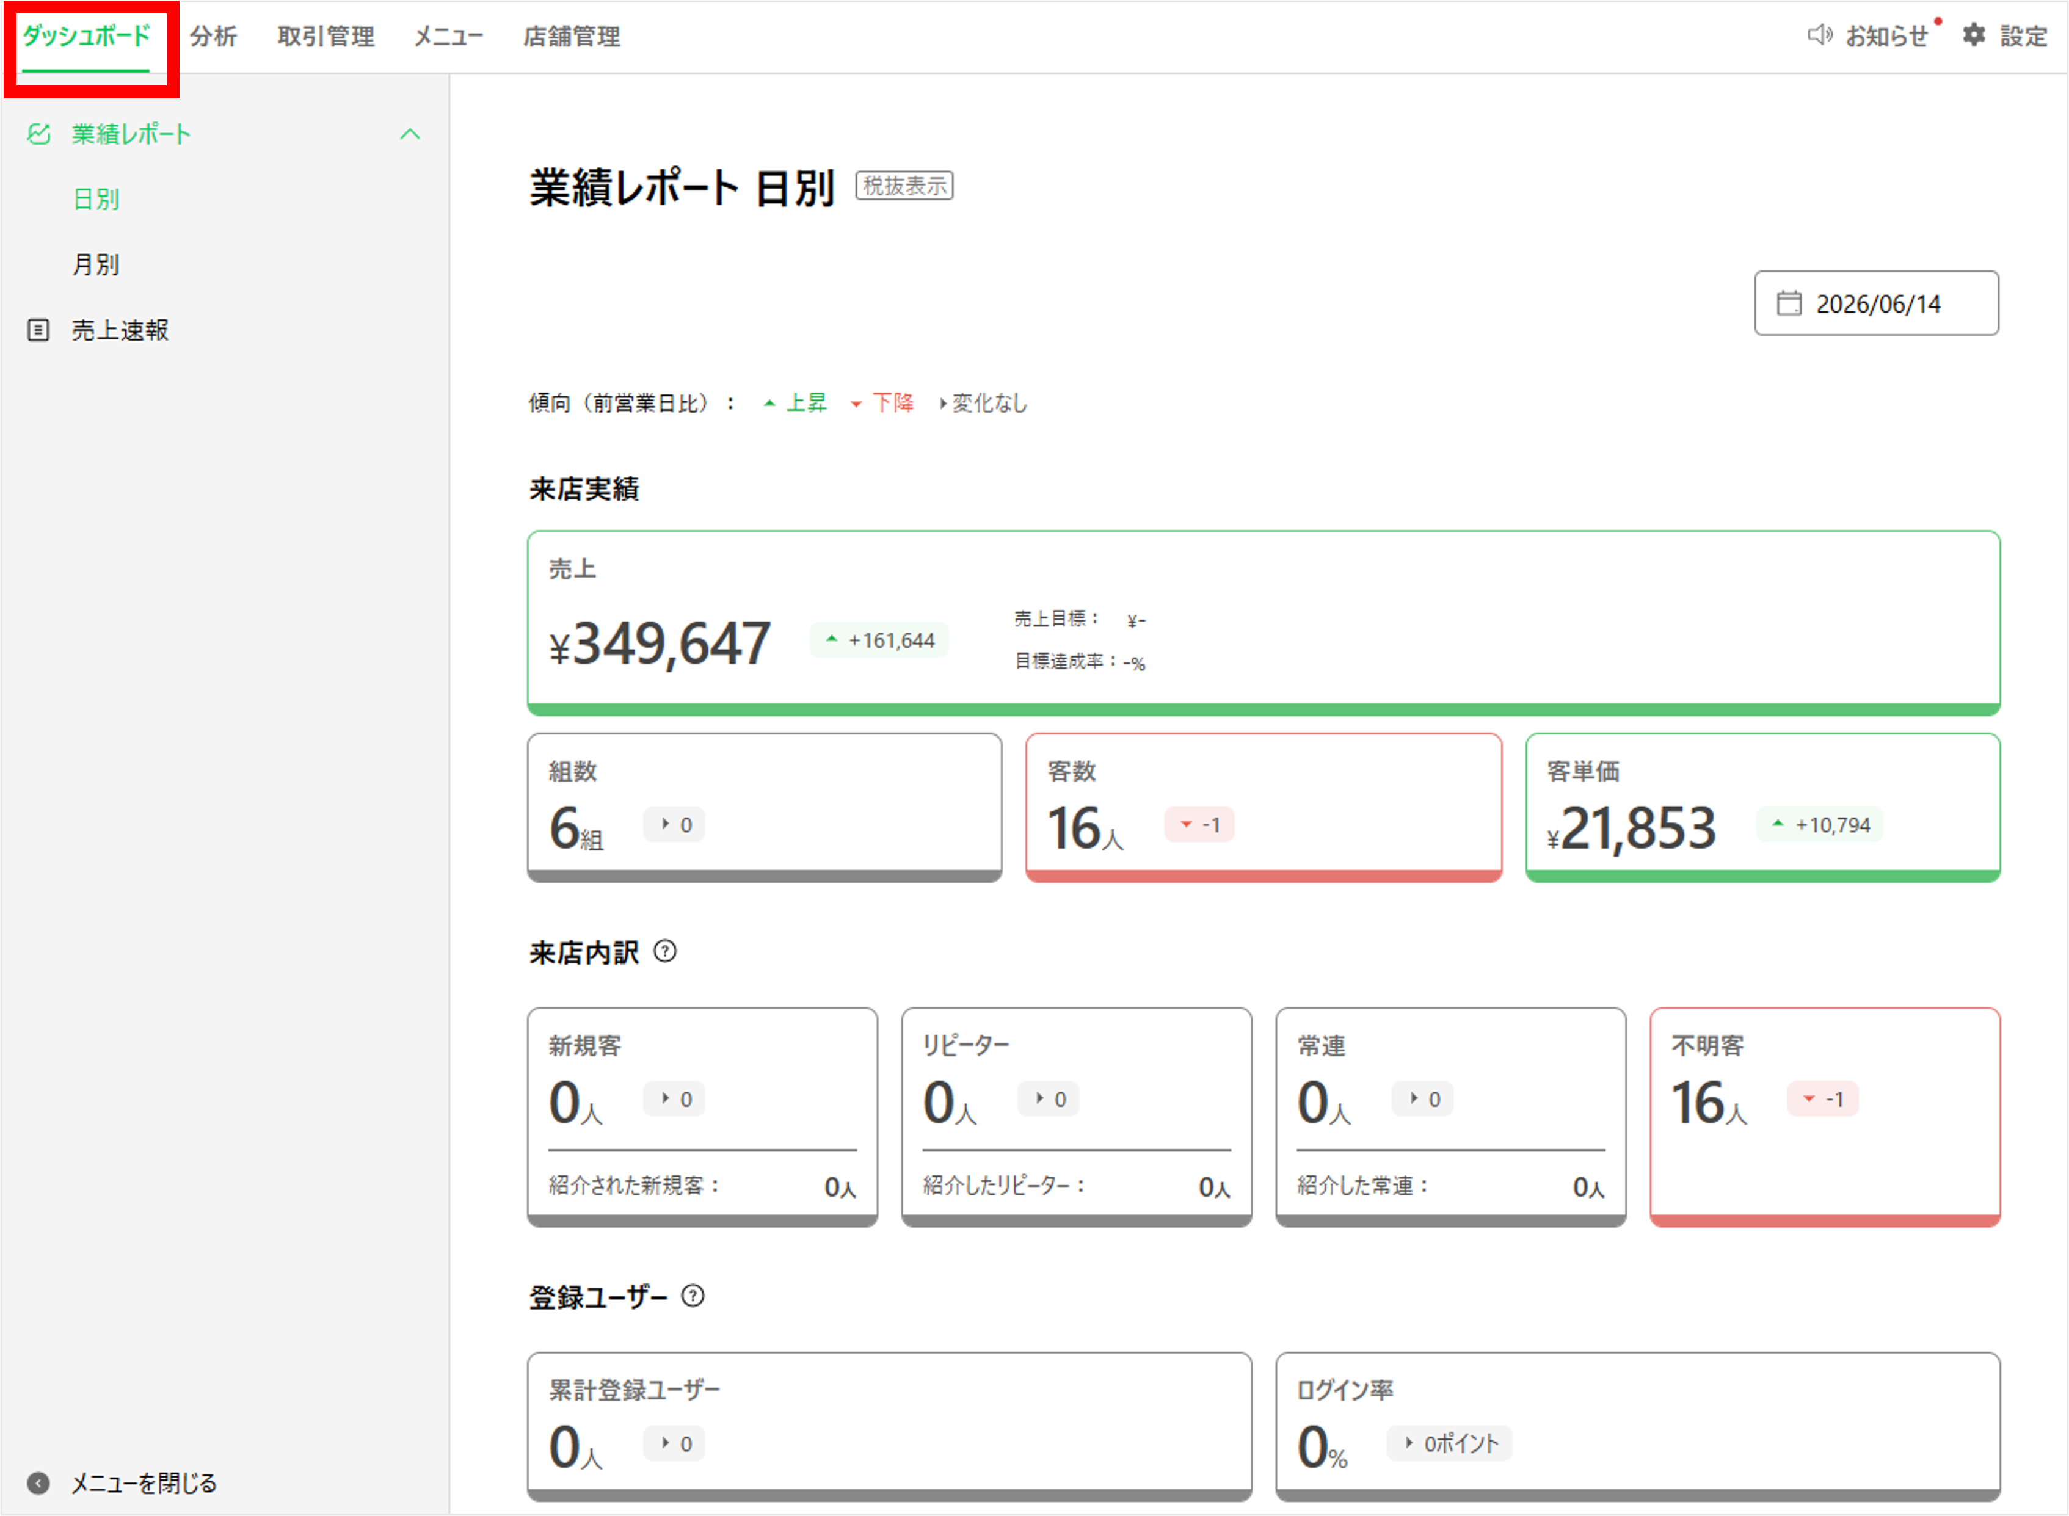
Task: Click the 売上 ¥349,647 card
Action: point(1263,623)
